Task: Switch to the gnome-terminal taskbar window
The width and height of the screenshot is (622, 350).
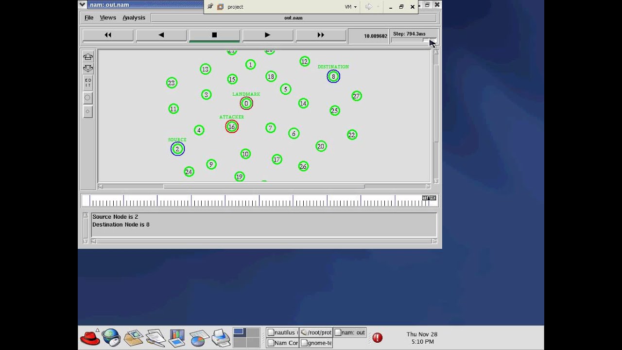Action: (x=316, y=343)
